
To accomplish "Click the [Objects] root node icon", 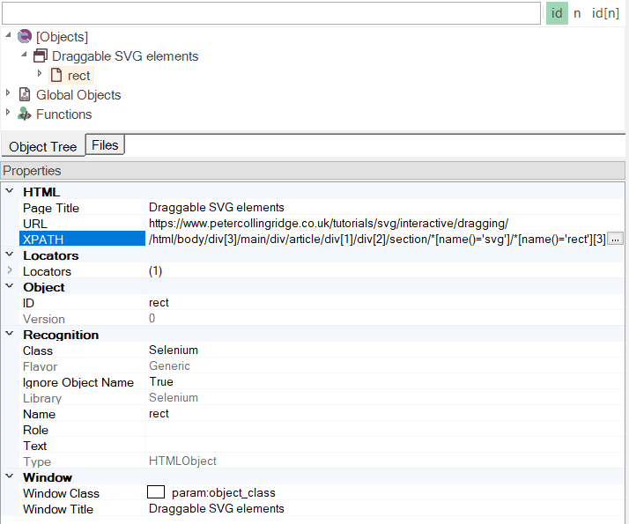I will (25, 37).
